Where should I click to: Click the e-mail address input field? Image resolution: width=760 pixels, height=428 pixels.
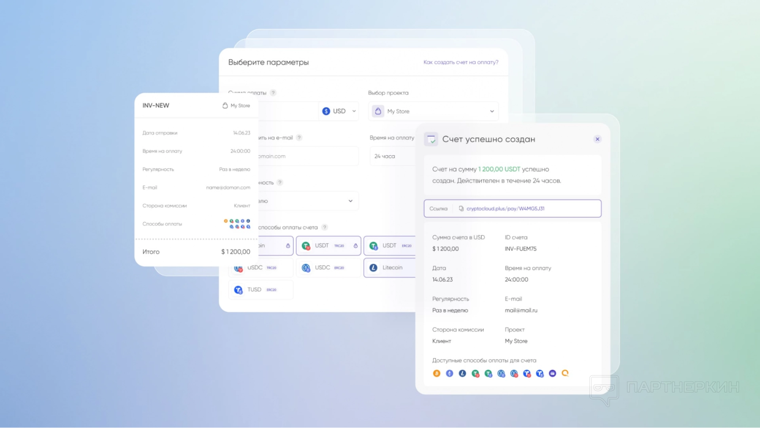[x=307, y=156]
